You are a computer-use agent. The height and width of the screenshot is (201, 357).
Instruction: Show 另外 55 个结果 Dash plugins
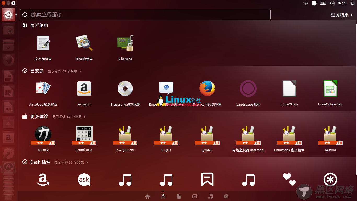click(71, 162)
